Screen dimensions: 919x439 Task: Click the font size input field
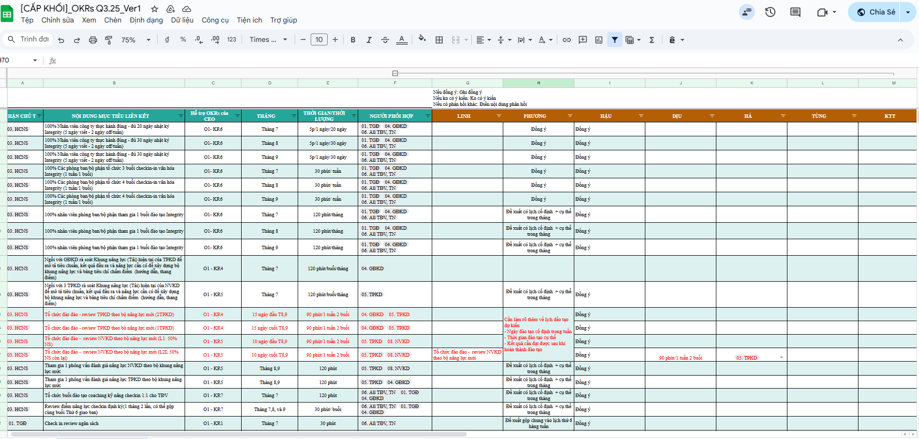click(319, 40)
